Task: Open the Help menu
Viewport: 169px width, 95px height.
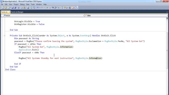Action: tap(45, 4)
